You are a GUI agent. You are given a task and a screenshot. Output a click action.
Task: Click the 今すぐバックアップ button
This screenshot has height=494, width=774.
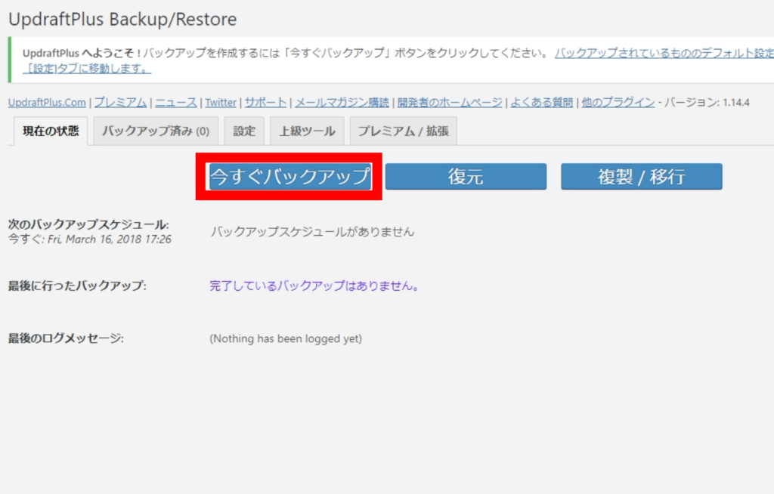tap(290, 176)
